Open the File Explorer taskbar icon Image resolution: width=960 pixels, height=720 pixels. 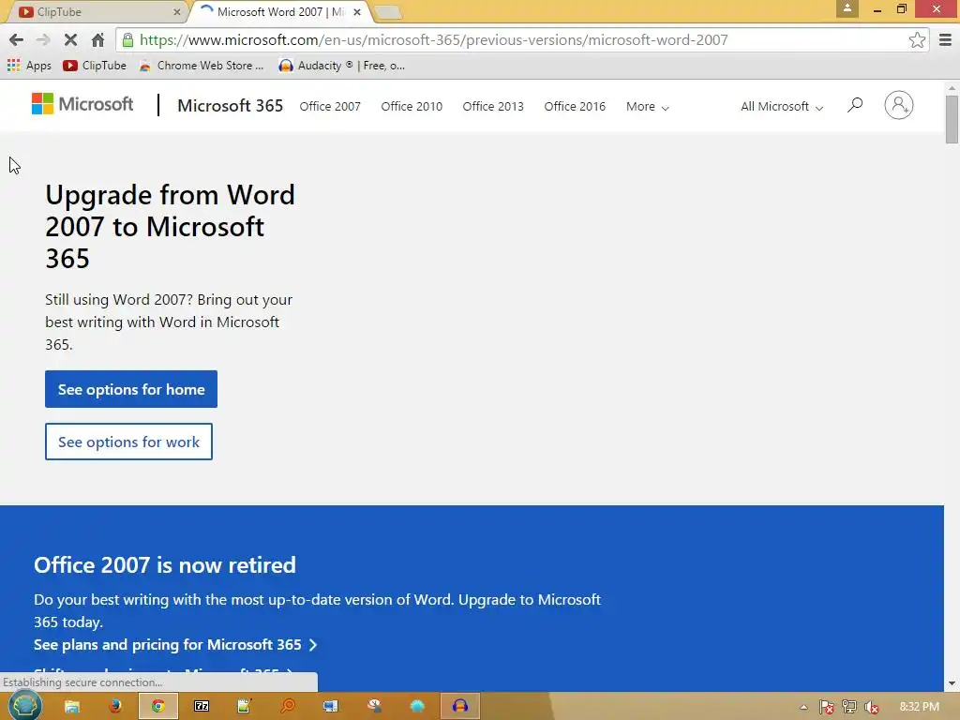(x=72, y=707)
